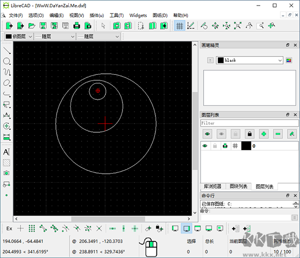Click Zoom Previous view icon
The height and width of the screenshot is (258, 300).
249,25
